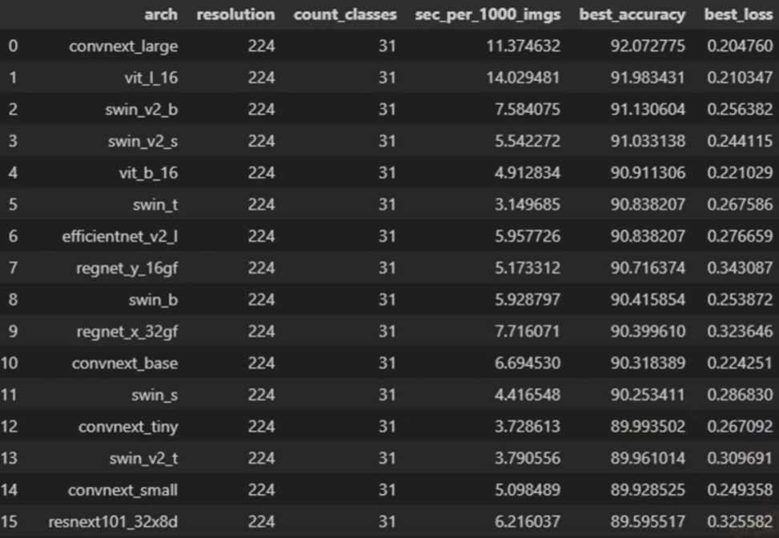779x538 pixels.
Task: Click the count_classes column header
Action: tap(345, 14)
